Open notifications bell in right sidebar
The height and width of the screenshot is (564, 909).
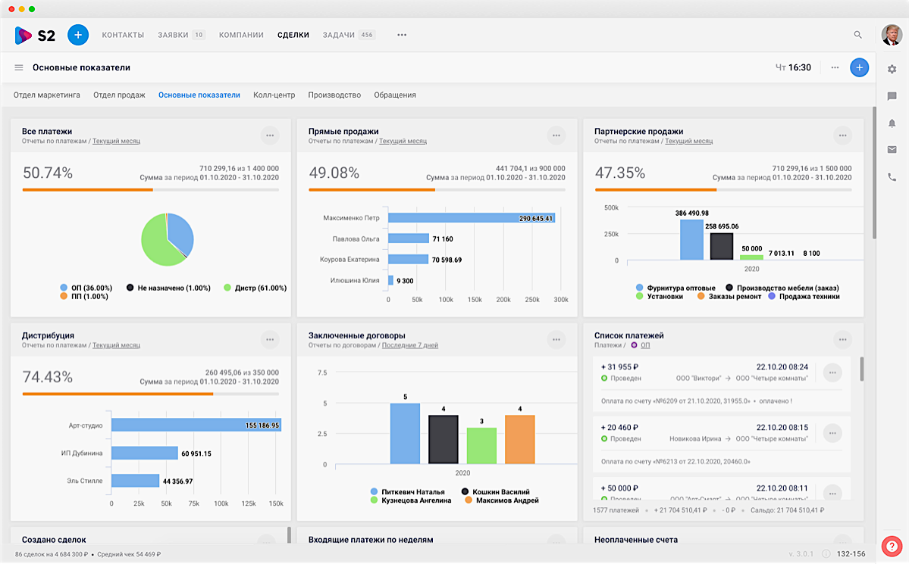coord(892,123)
